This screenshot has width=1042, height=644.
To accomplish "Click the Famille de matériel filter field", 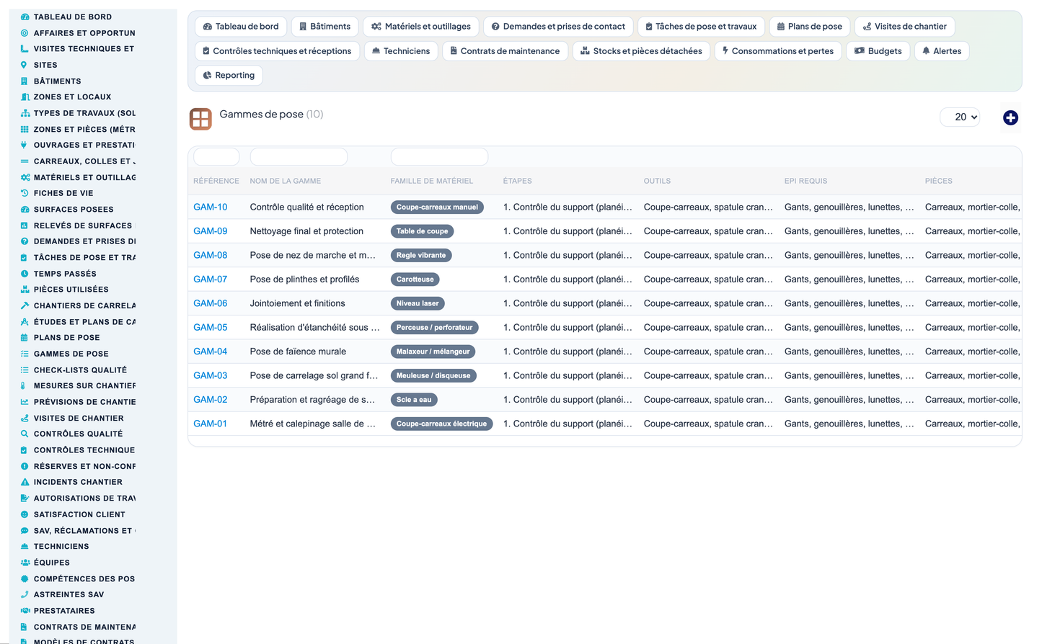I will [x=439, y=156].
